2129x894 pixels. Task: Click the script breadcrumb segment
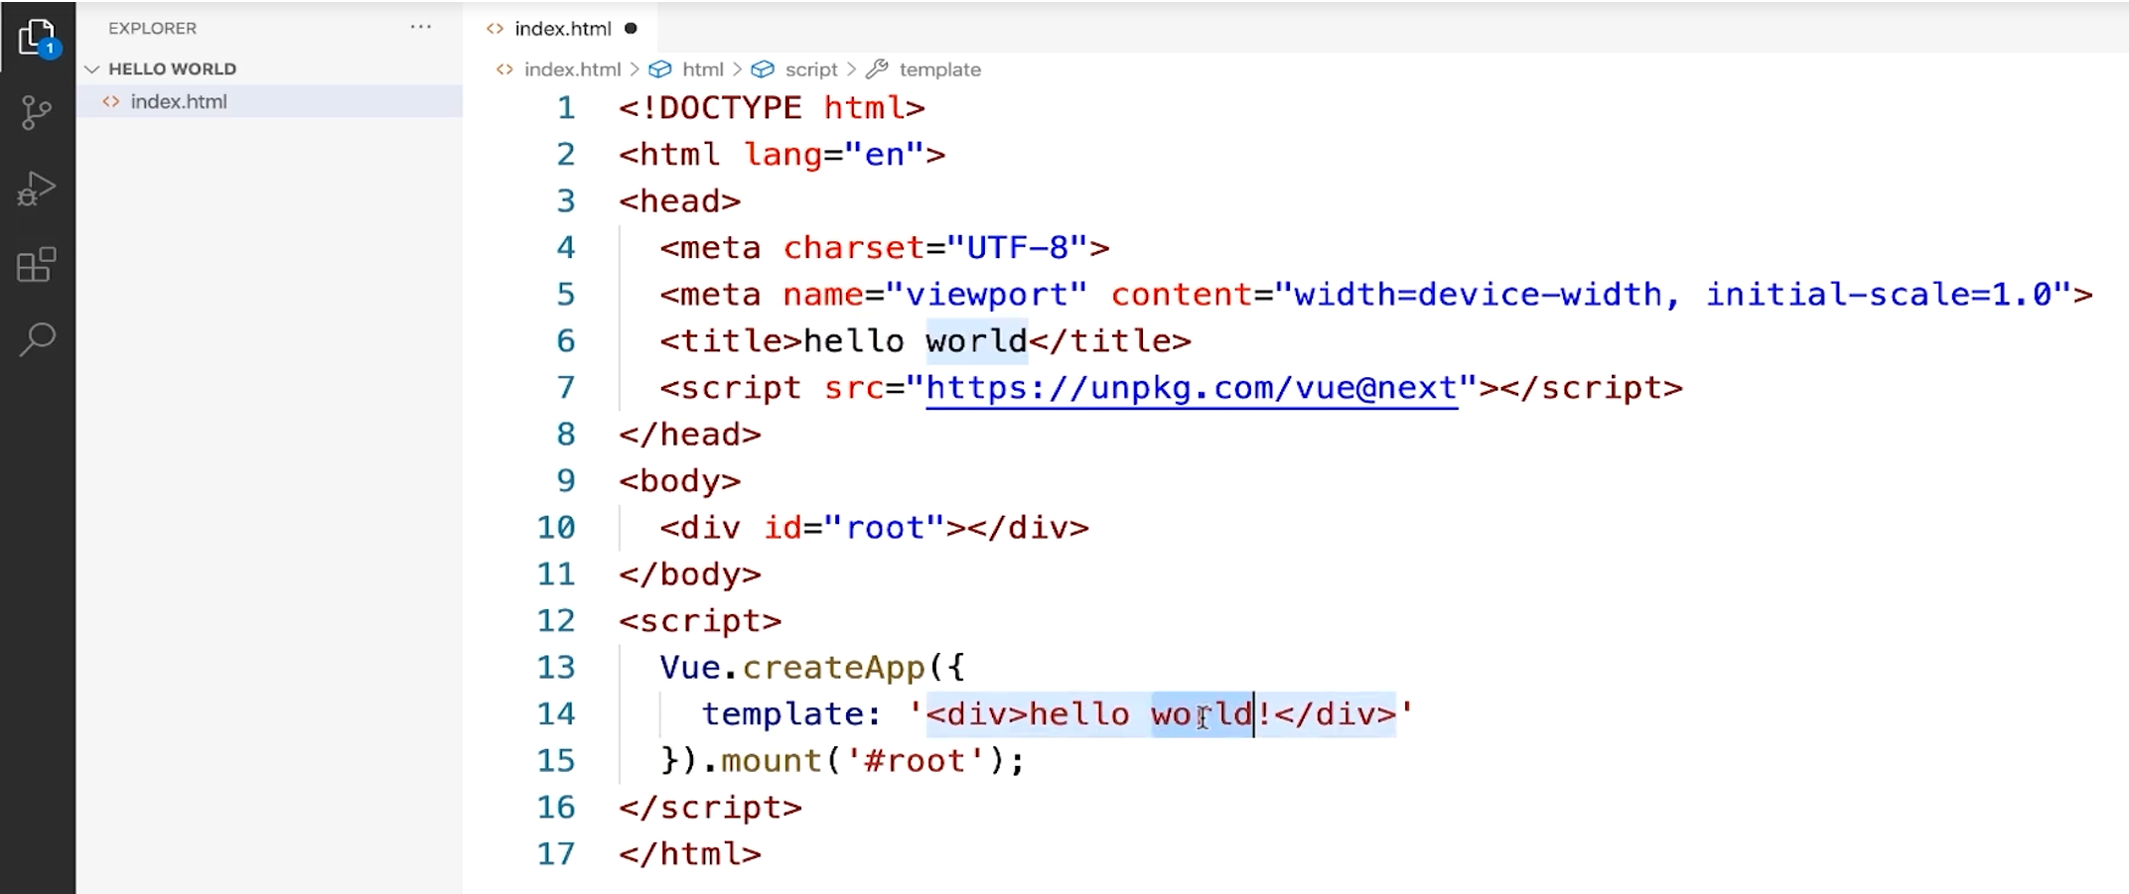[811, 69]
